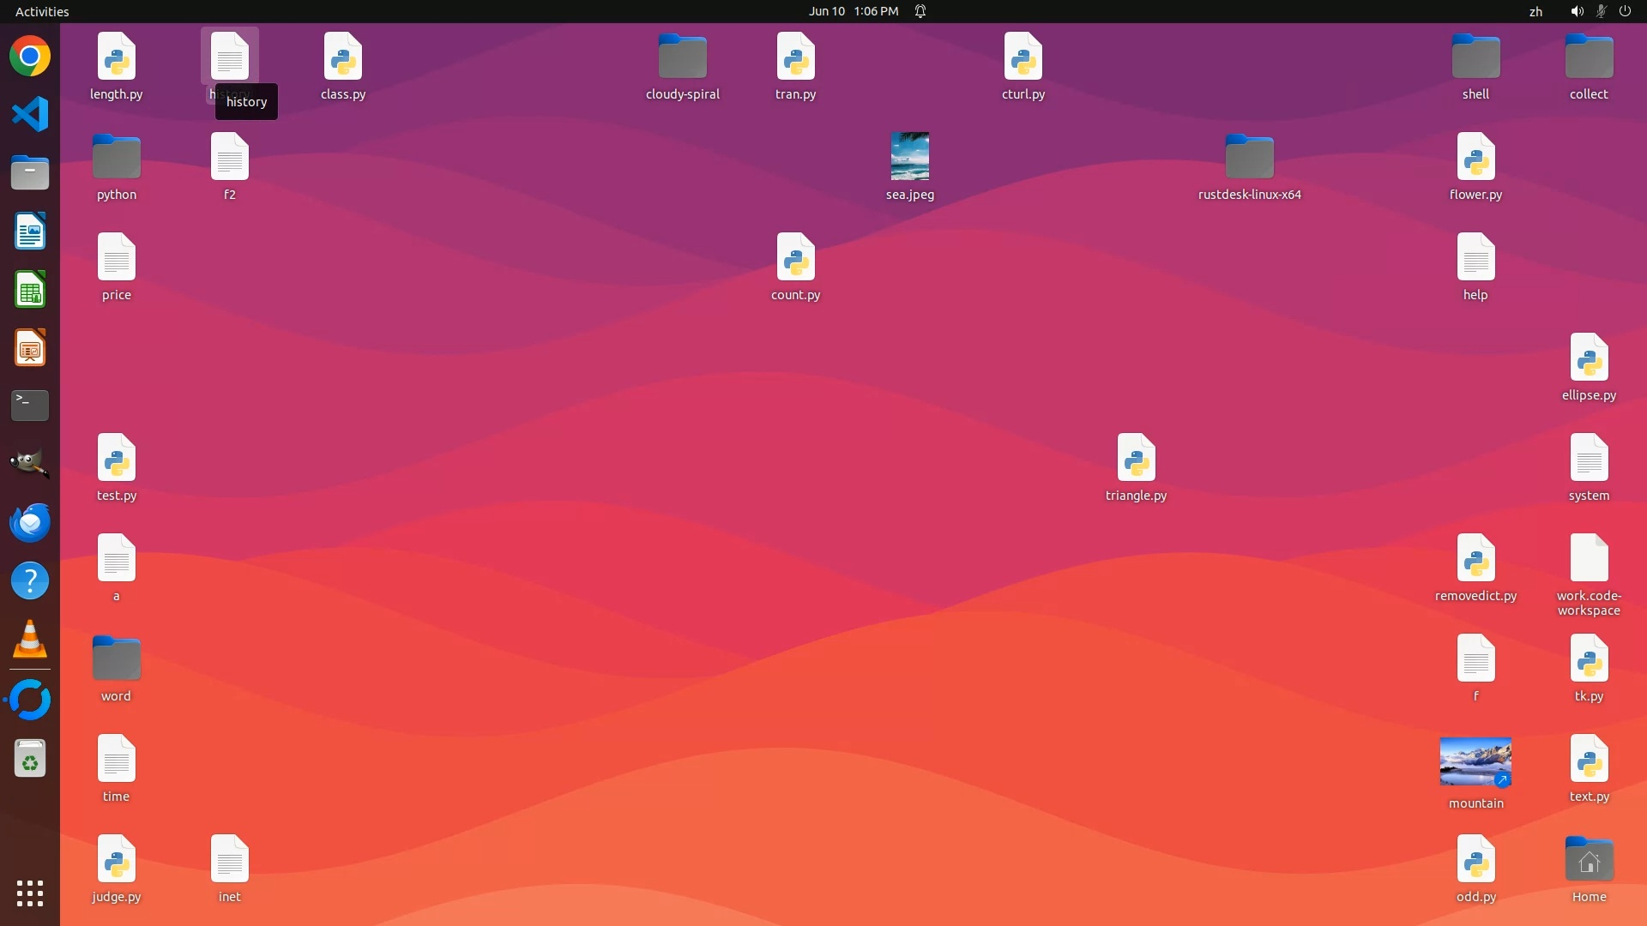The height and width of the screenshot is (926, 1647).
Task: Launch Visual Studio Code from dock
Action: pos(30,115)
